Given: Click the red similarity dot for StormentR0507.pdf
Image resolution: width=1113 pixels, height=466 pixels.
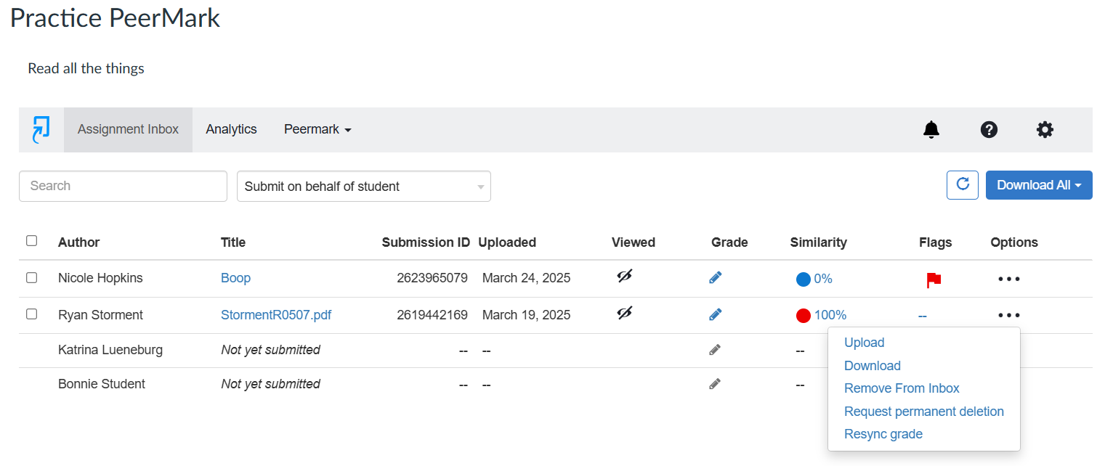Looking at the screenshot, I should (804, 316).
